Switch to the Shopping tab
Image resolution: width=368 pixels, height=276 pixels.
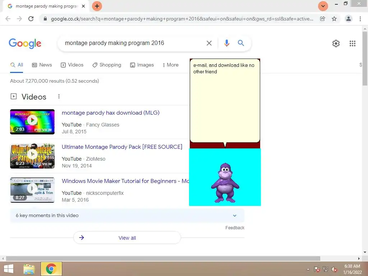coord(107,65)
